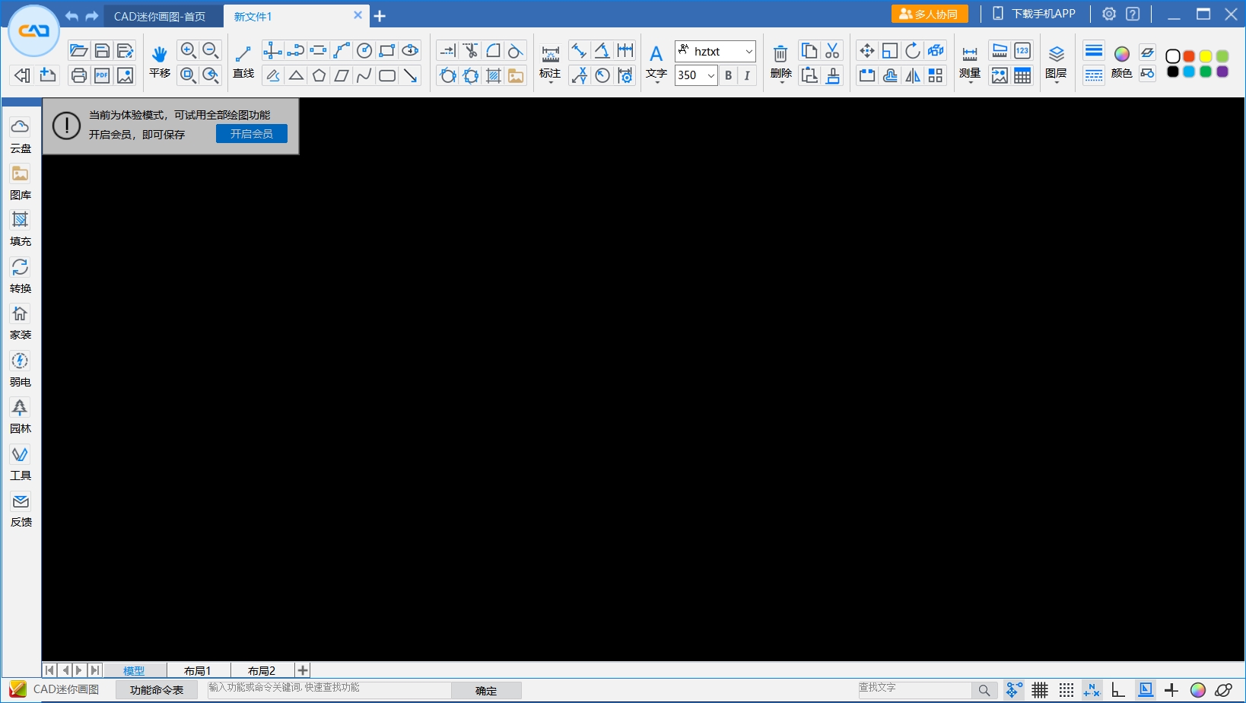This screenshot has height=703, width=1246.
Task: Select the circle drawing tool
Action: [x=364, y=51]
